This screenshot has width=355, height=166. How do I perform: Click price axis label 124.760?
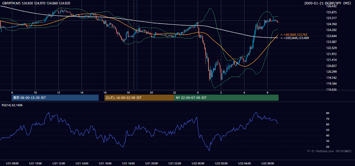(x=331, y=24)
